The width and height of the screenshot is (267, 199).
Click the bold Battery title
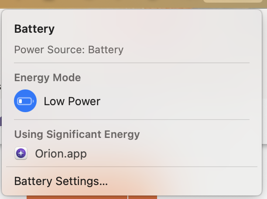click(x=34, y=29)
